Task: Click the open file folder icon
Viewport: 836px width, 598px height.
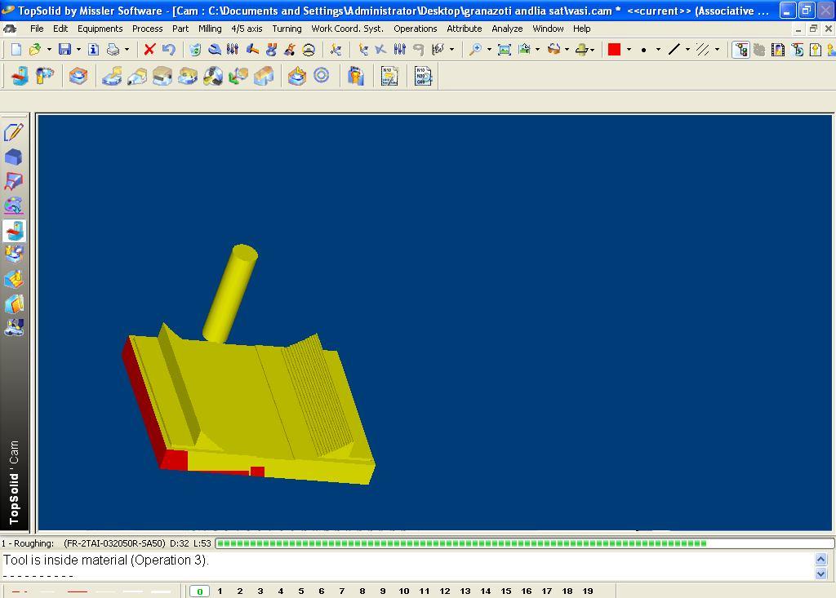Action: (35, 50)
